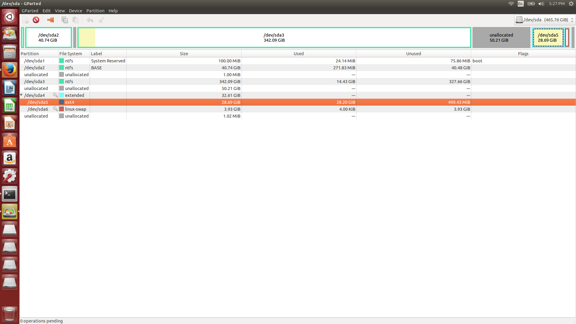Click the Paste partition toolbar icon
This screenshot has width=576, height=324.
(x=76, y=20)
